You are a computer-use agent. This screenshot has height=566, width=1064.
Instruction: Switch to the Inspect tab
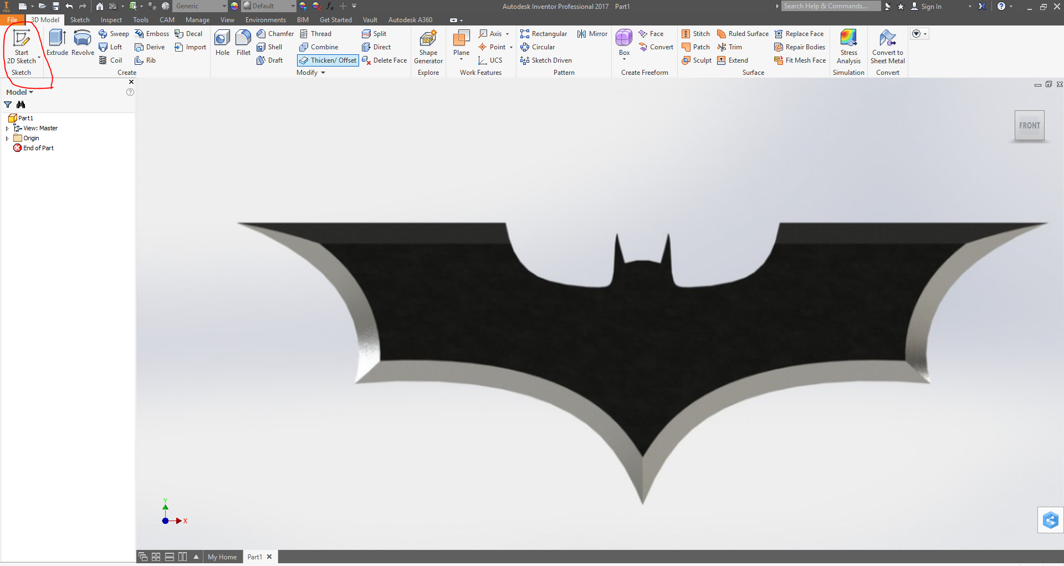click(111, 20)
